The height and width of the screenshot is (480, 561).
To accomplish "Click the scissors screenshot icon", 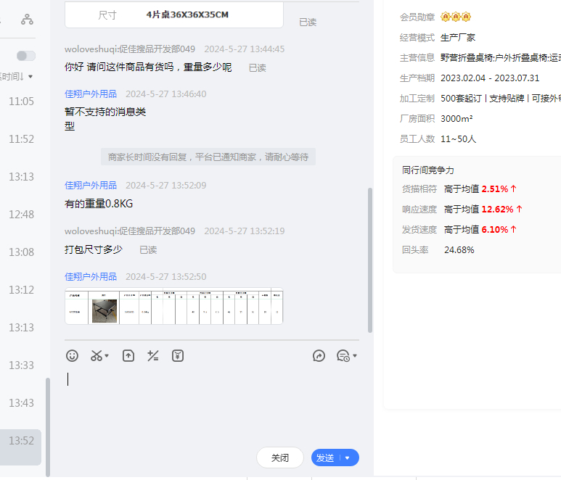I will [x=96, y=356].
